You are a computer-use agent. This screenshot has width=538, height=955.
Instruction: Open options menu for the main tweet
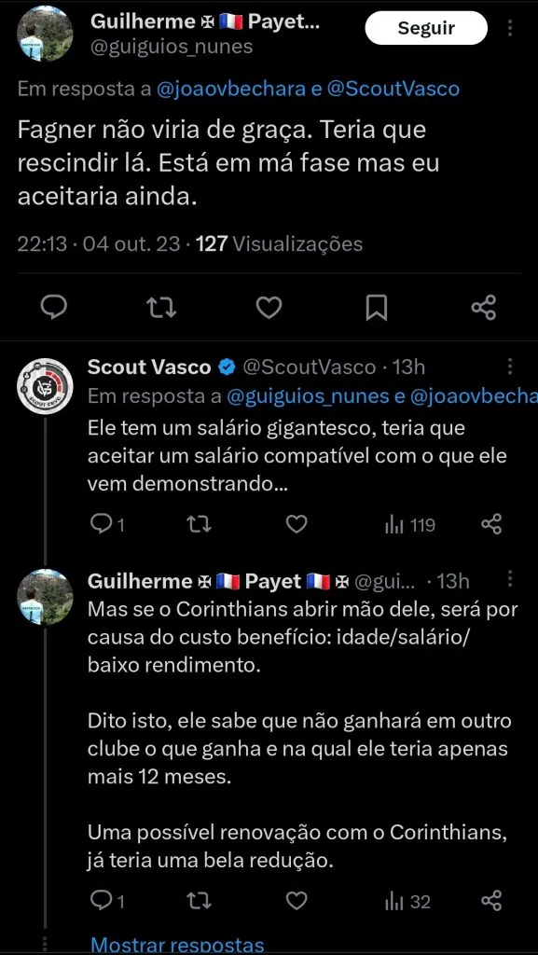(511, 28)
